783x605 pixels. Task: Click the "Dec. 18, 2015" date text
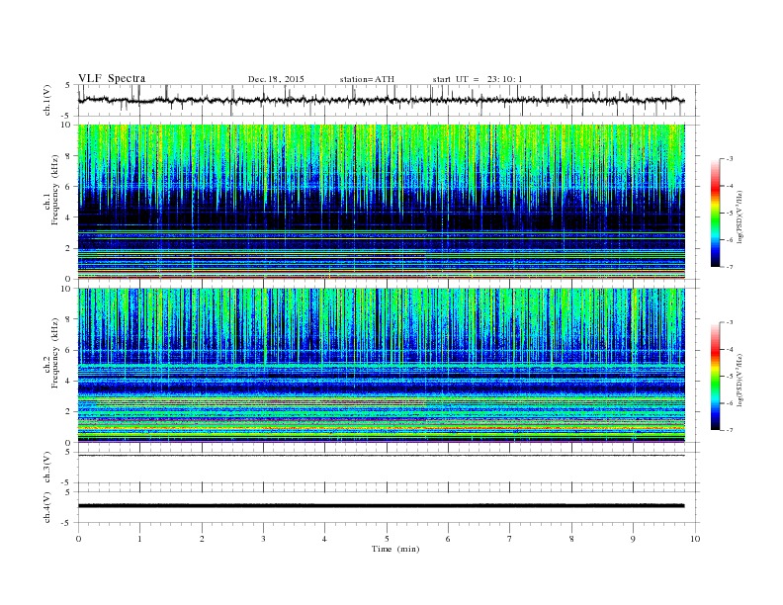(x=276, y=79)
